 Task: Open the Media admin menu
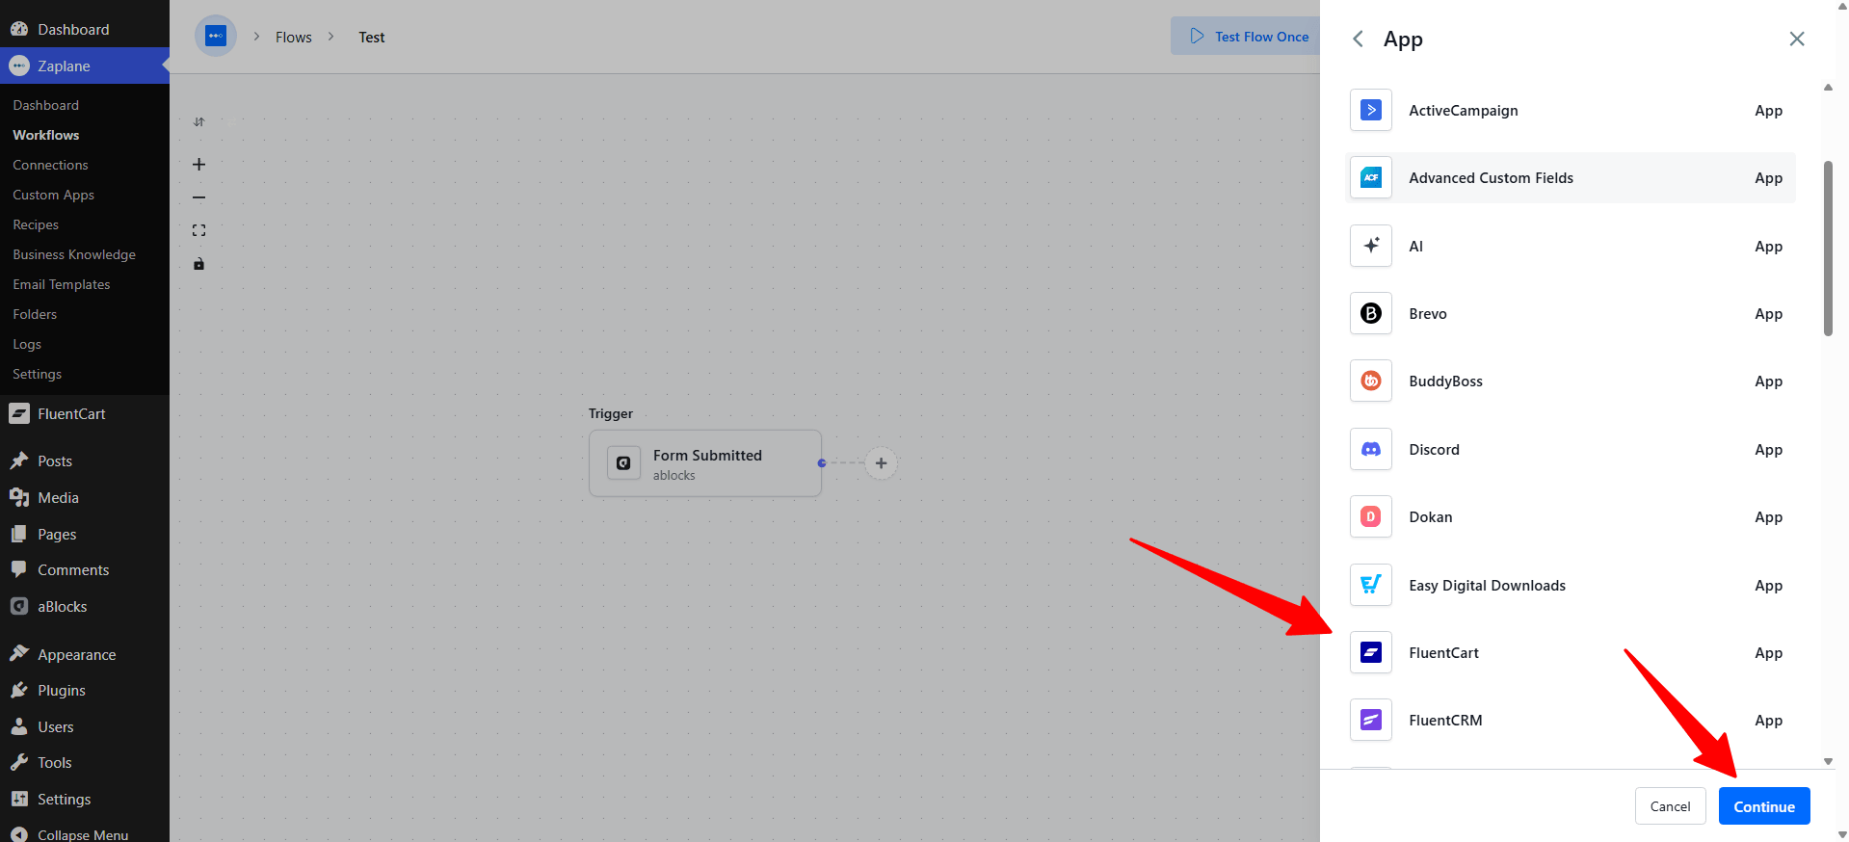click(85, 497)
